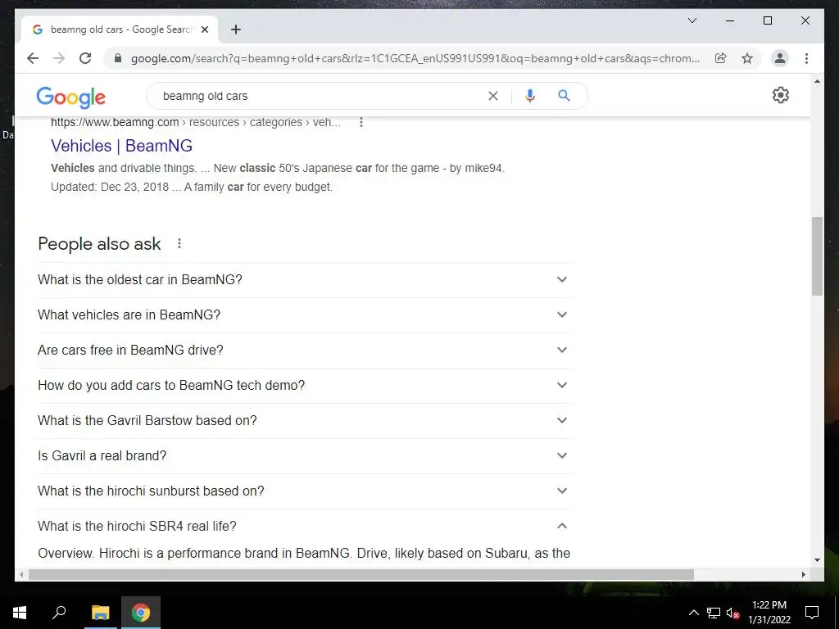Clear the search box with X
This screenshot has height=629, width=839.
click(492, 96)
